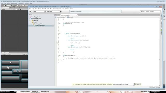Viewport: 166px width, 93px height.
Task: Click Inv button in Game view
Action: [19, 72]
